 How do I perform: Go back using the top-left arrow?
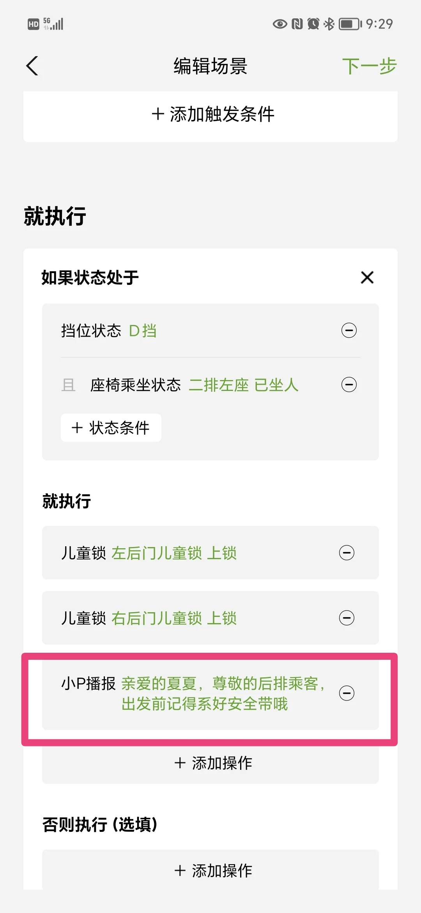pyautogui.click(x=32, y=66)
